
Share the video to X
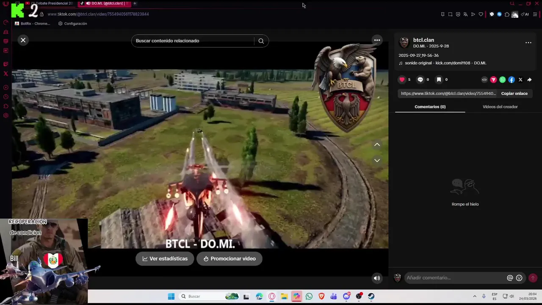point(520,80)
